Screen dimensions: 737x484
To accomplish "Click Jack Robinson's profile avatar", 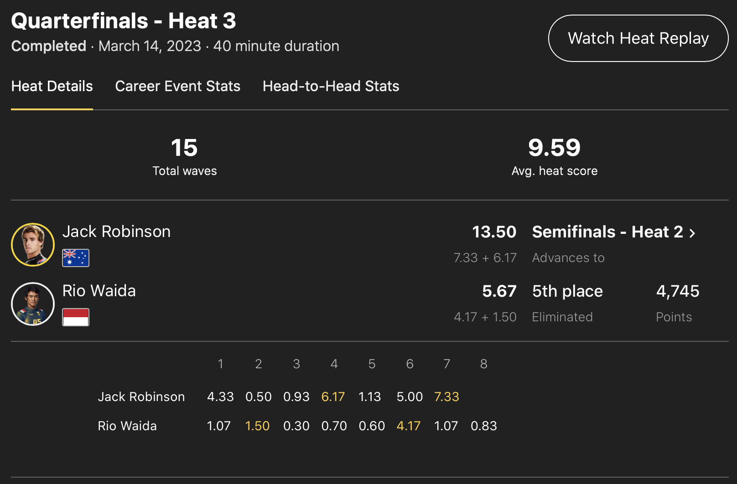I will click(x=33, y=245).
